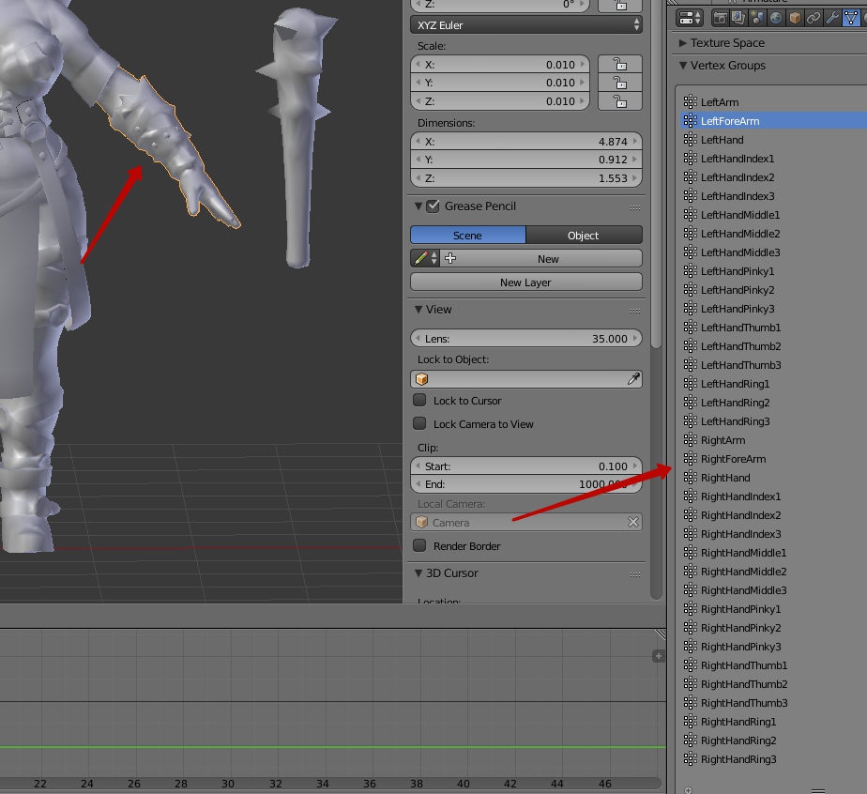Select the LeftHandMiddle2 vertex group
The width and height of the screenshot is (867, 794).
tap(773, 234)
